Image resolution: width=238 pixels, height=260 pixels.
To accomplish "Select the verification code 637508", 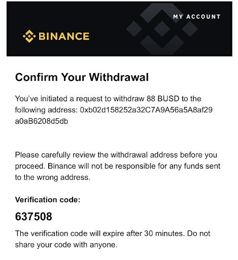I will [x=33, y=216].
